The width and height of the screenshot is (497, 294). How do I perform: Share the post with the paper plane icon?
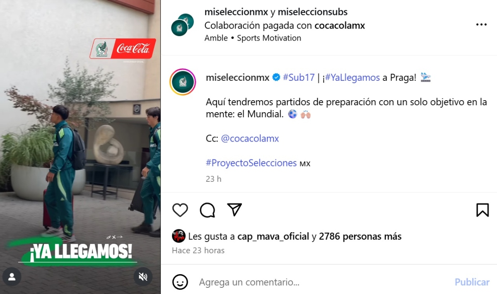(x=235, y=210)
